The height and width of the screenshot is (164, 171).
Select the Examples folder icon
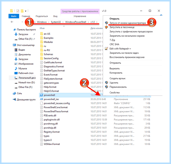point(41,38)
